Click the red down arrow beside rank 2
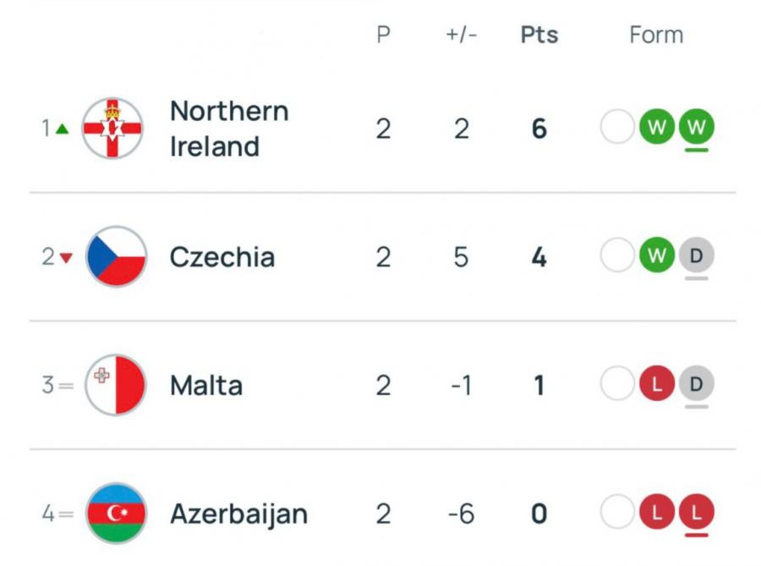Image resolution: width=761 pixels, height=566 pixels. [66, 257]
